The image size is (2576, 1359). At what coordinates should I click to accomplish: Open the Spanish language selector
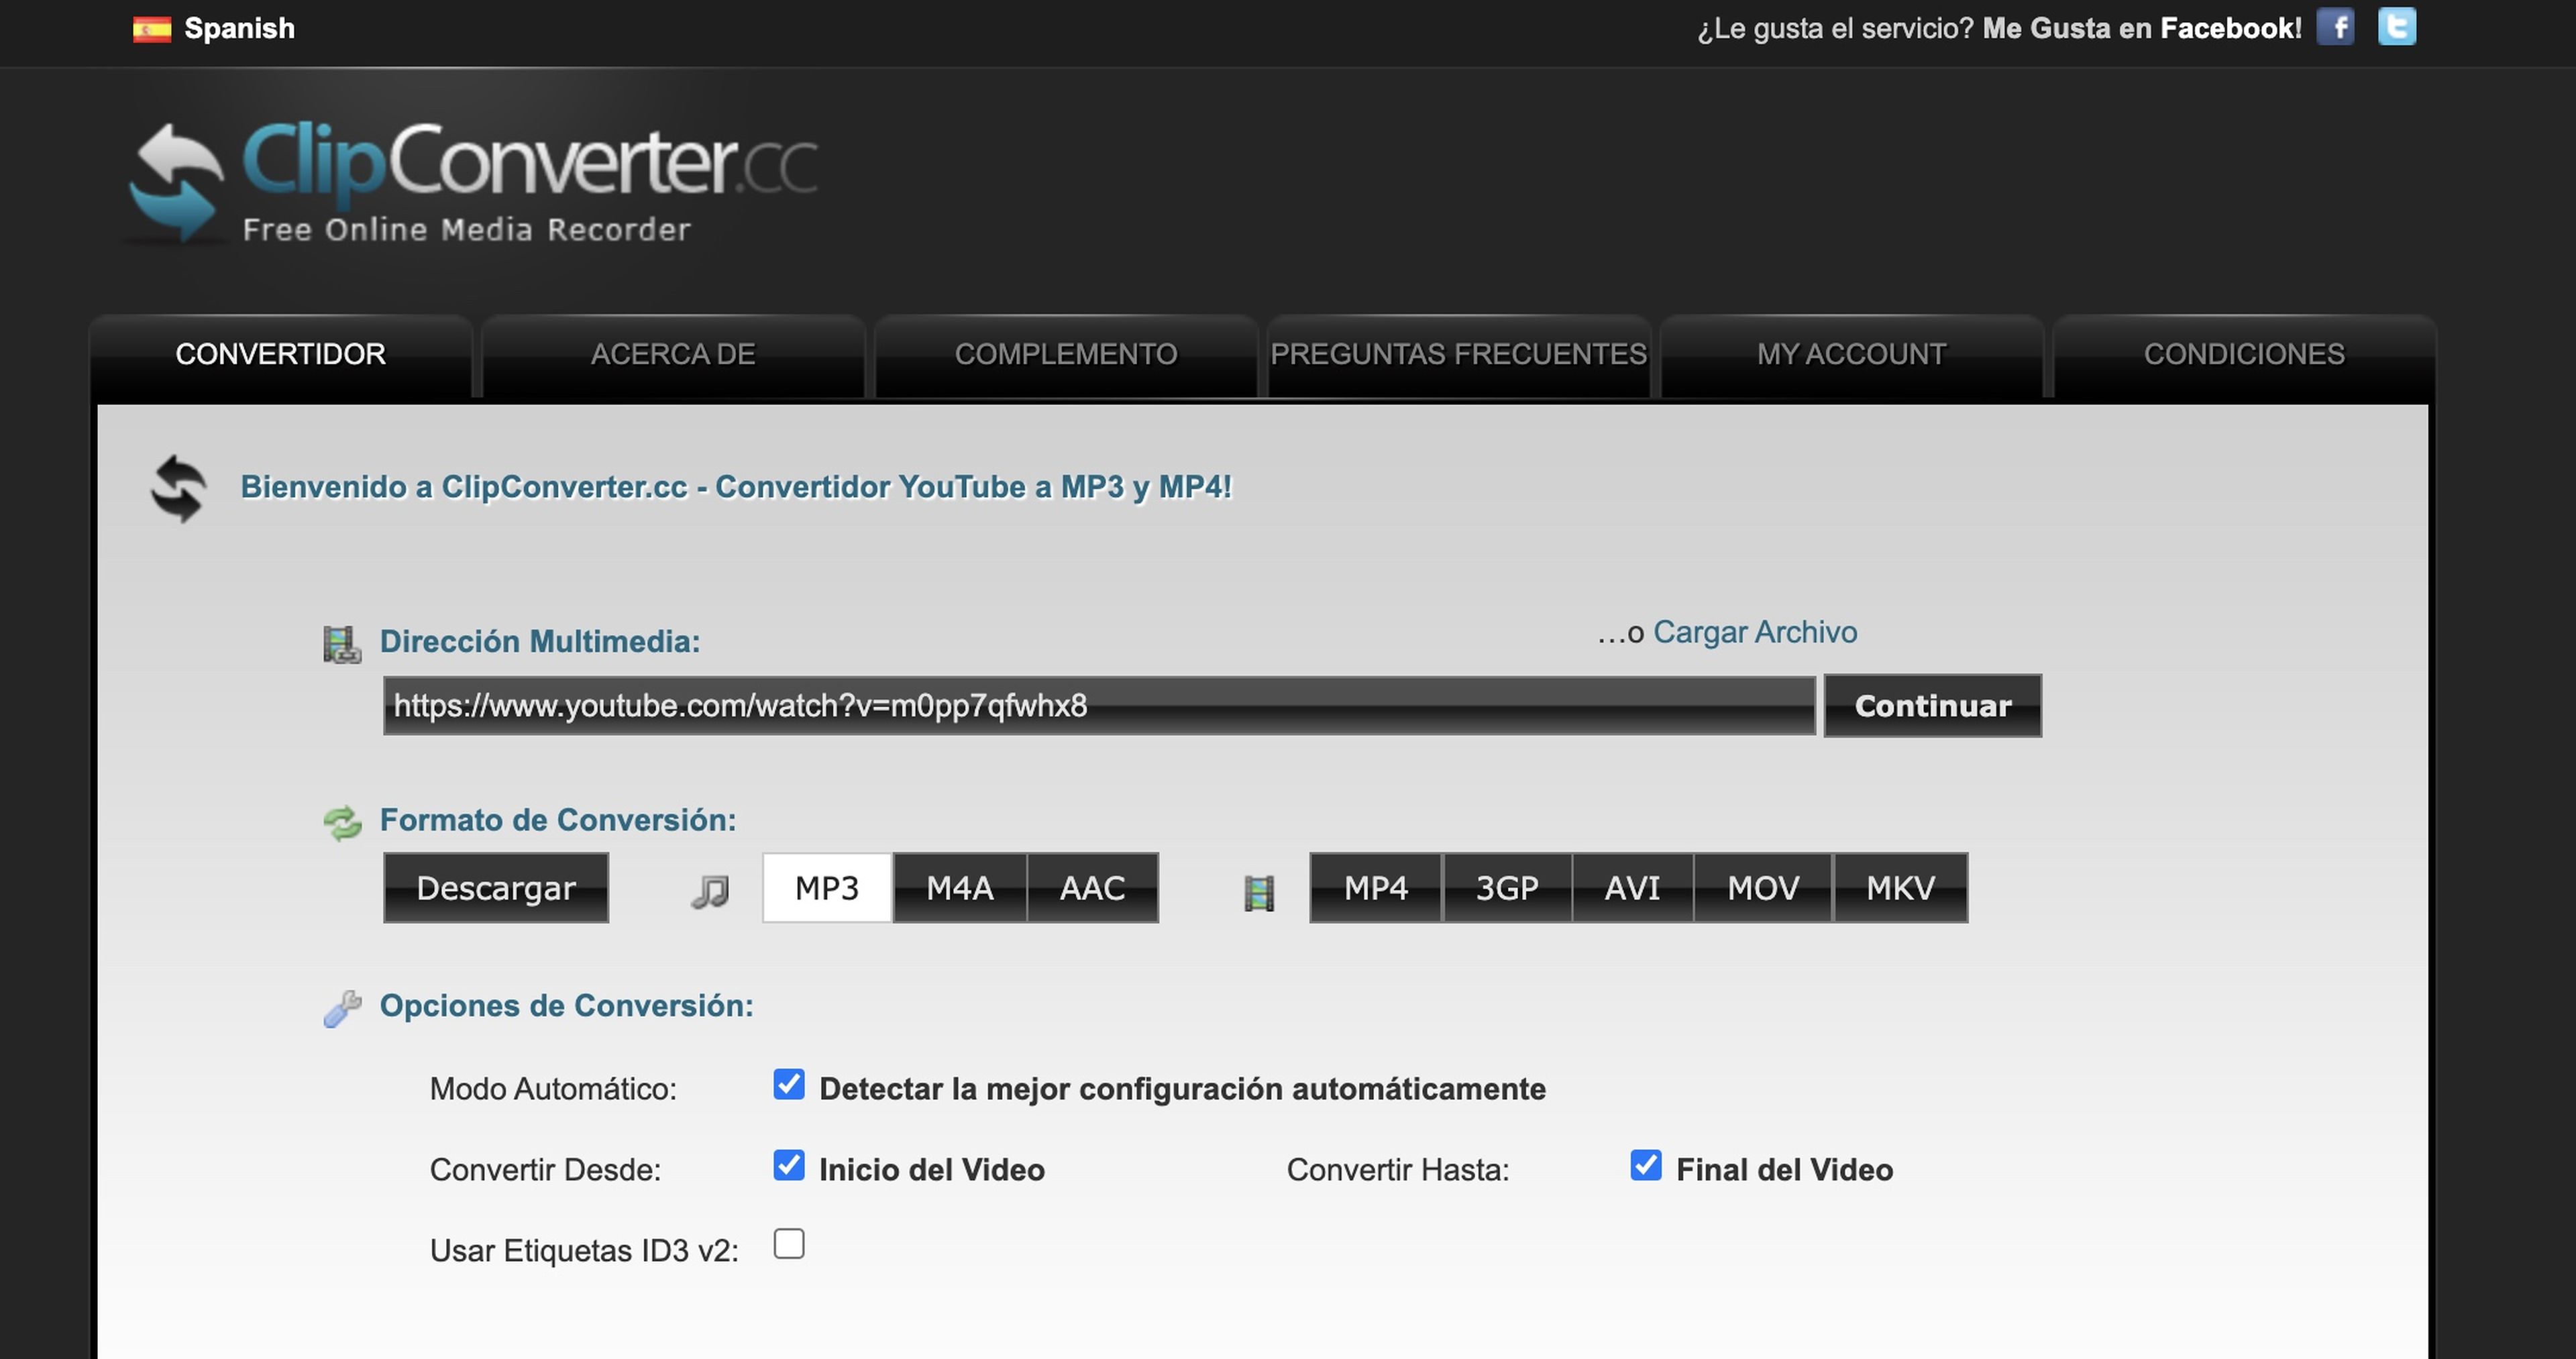point(214,29)
